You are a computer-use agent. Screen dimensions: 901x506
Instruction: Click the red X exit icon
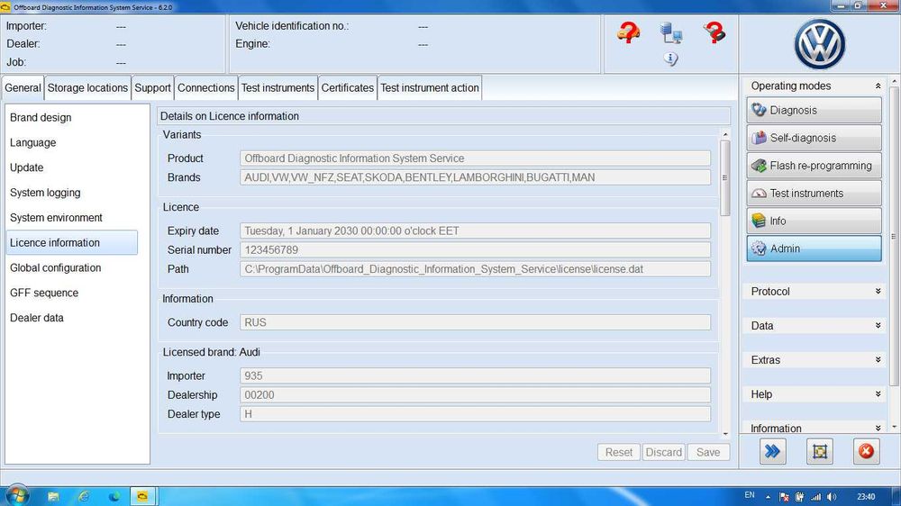tap(866, 451)
